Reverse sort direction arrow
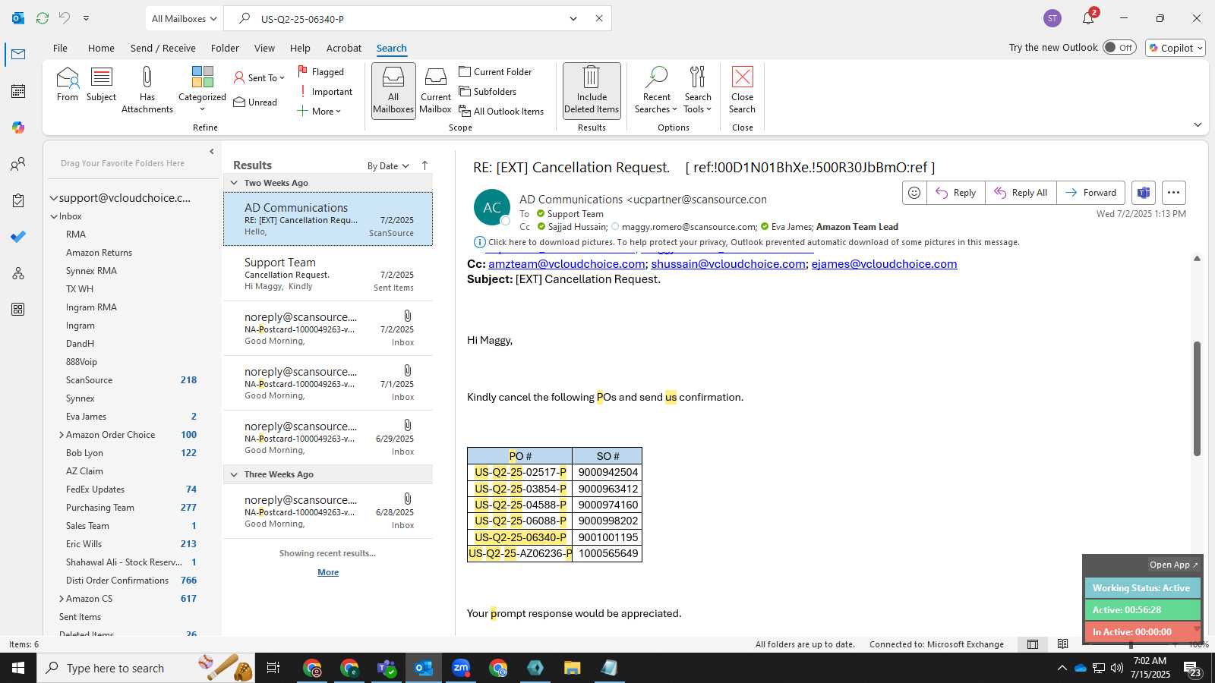1215x683 pixels. point(424,165)
